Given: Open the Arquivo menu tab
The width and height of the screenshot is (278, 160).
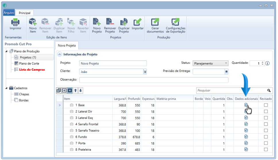Looking at the screenshot, I should (x=9, y=13).
